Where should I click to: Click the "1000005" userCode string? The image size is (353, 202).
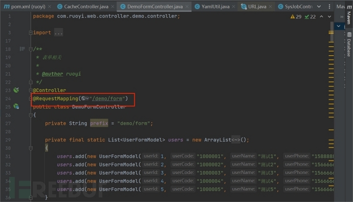210,189
